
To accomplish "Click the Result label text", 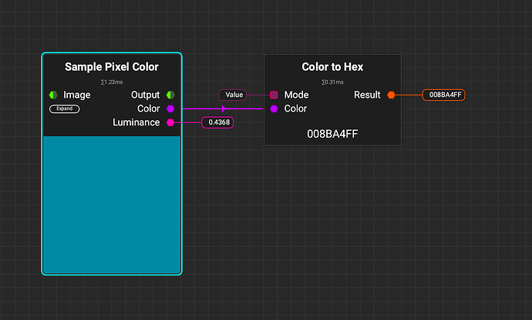I will pyautogui.click(x=367, y=95).
